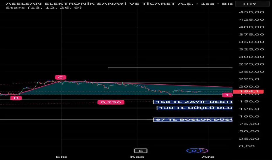The height and width of the screenshot is (160, 272).
Task: Select the 130 TL GÜÇLÜ DESTEK label
Action: click(x=194, y=108)
